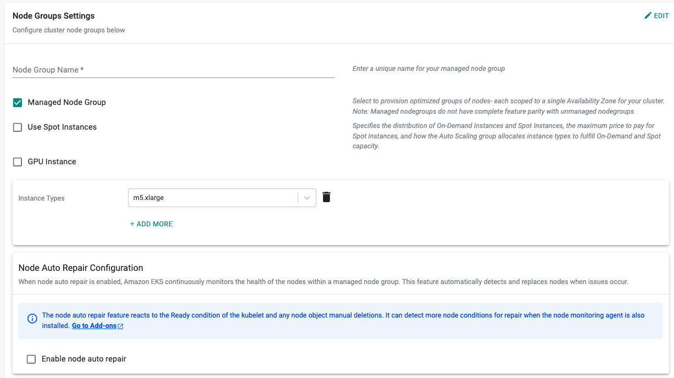Click the Node Groups Settings heading
This screenshot has width=674, height=378.
(53, 16)
